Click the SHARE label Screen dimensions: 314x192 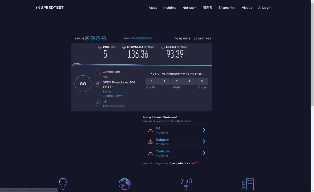click(80, 39)
